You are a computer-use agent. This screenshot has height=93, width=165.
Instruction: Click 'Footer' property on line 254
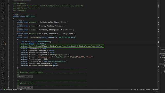31,57
